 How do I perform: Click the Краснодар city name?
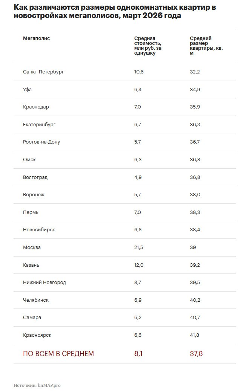point(36,107)
